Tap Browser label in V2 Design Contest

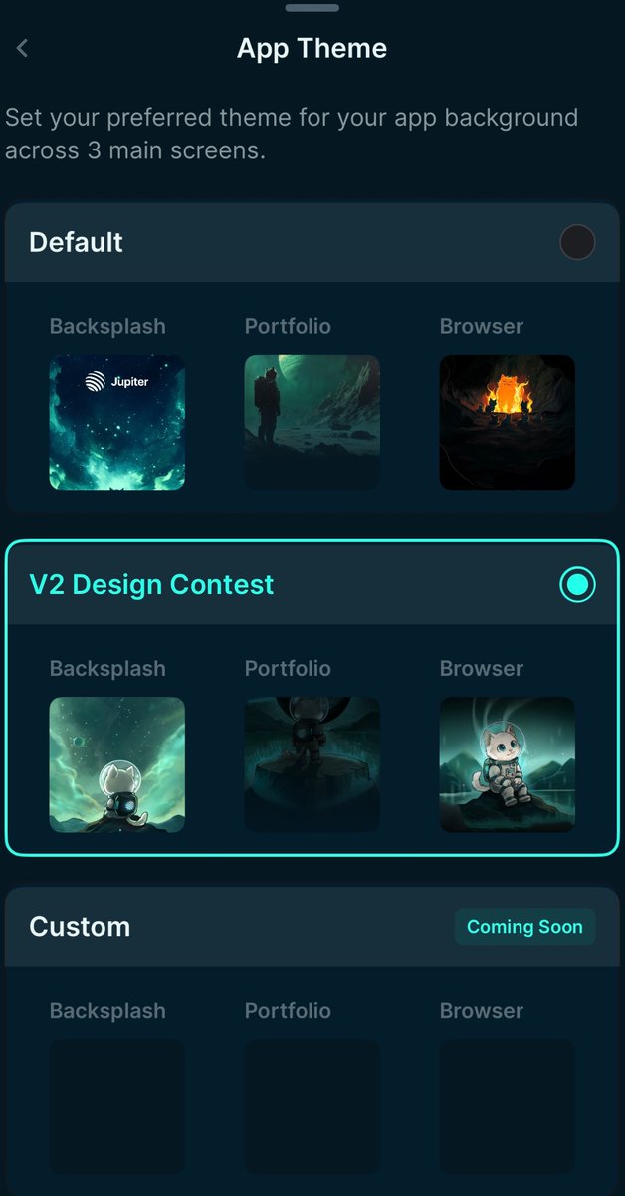click(x=482, y=668)
